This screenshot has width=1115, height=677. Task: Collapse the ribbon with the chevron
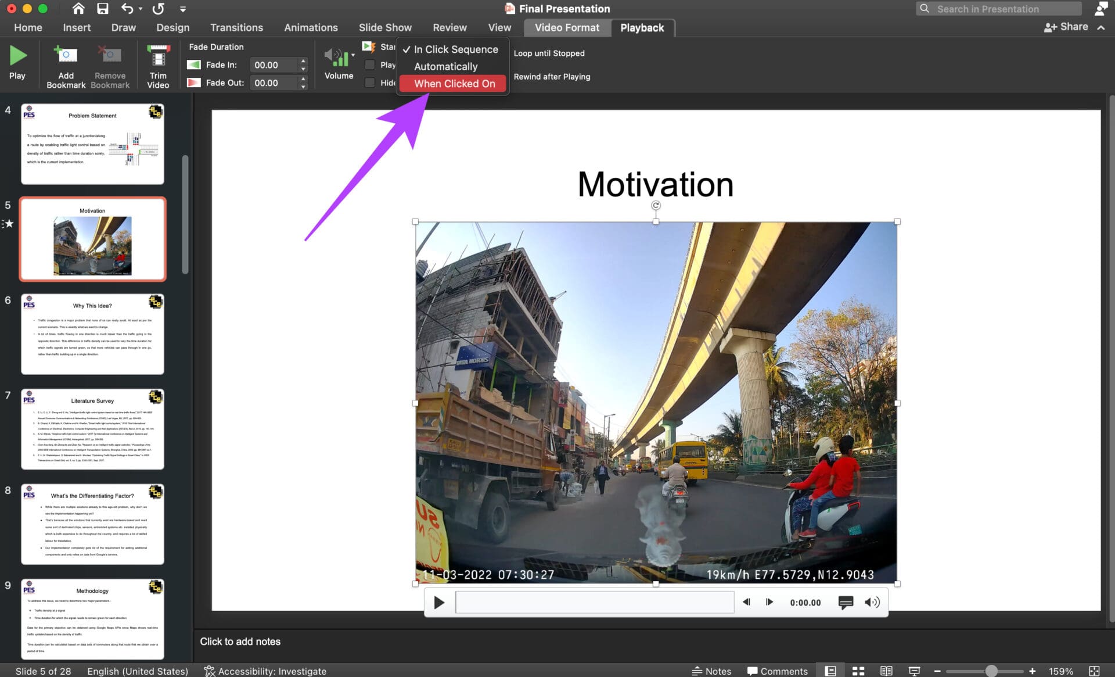pos(1100,27)
